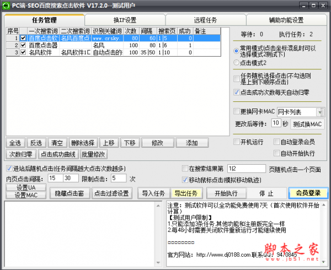The width and height of the screenshot is (331, 270).
Task: Minimize the application window
Action: pyautogui.click(x=304, y=6)
